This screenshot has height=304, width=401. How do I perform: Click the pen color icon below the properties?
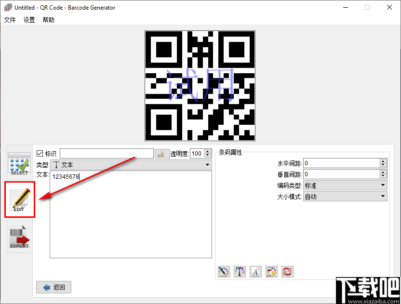point(224,271)
